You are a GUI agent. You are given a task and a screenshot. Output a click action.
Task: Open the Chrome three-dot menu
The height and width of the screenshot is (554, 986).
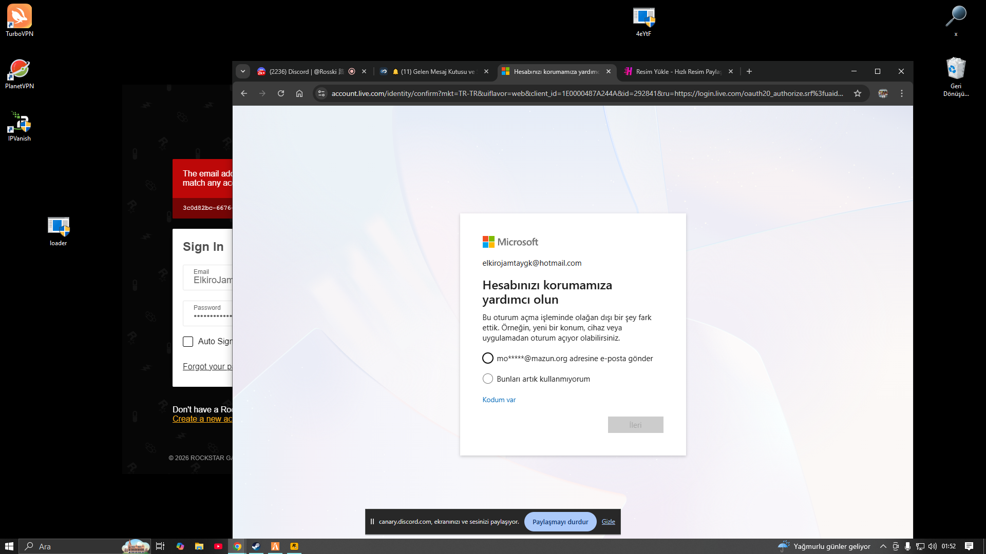902,93
